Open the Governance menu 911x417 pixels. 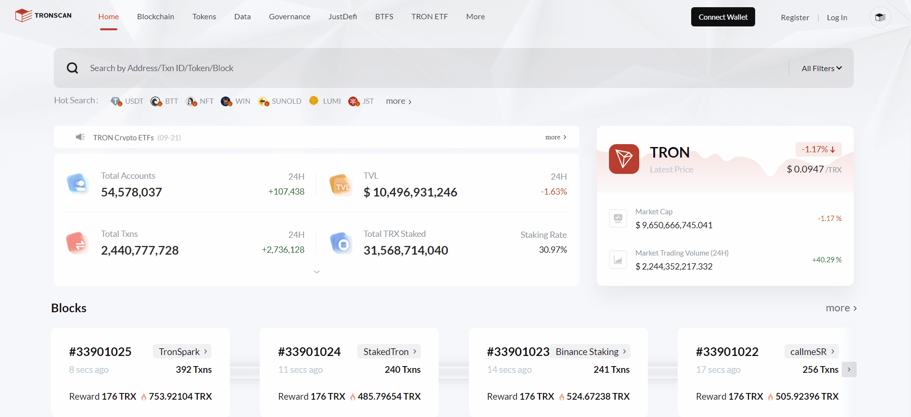tap(290, 17)
